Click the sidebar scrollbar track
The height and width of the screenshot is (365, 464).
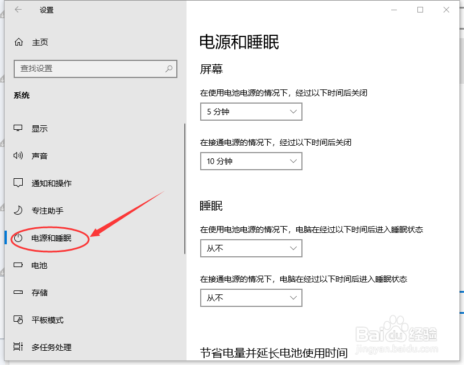tap(185, 188)
